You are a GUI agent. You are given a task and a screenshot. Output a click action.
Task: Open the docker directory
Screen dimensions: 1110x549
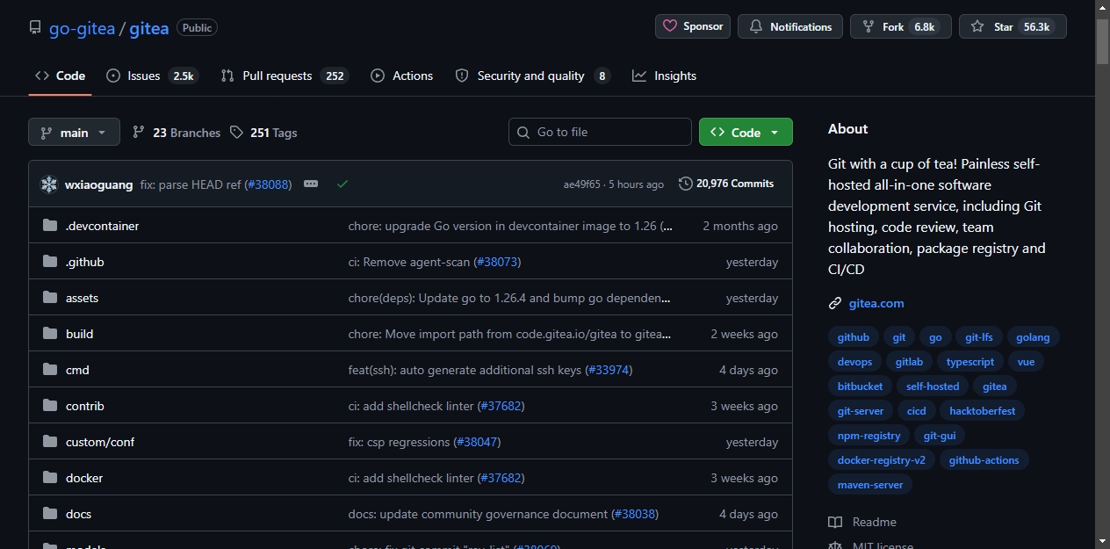tap(84, 478)
